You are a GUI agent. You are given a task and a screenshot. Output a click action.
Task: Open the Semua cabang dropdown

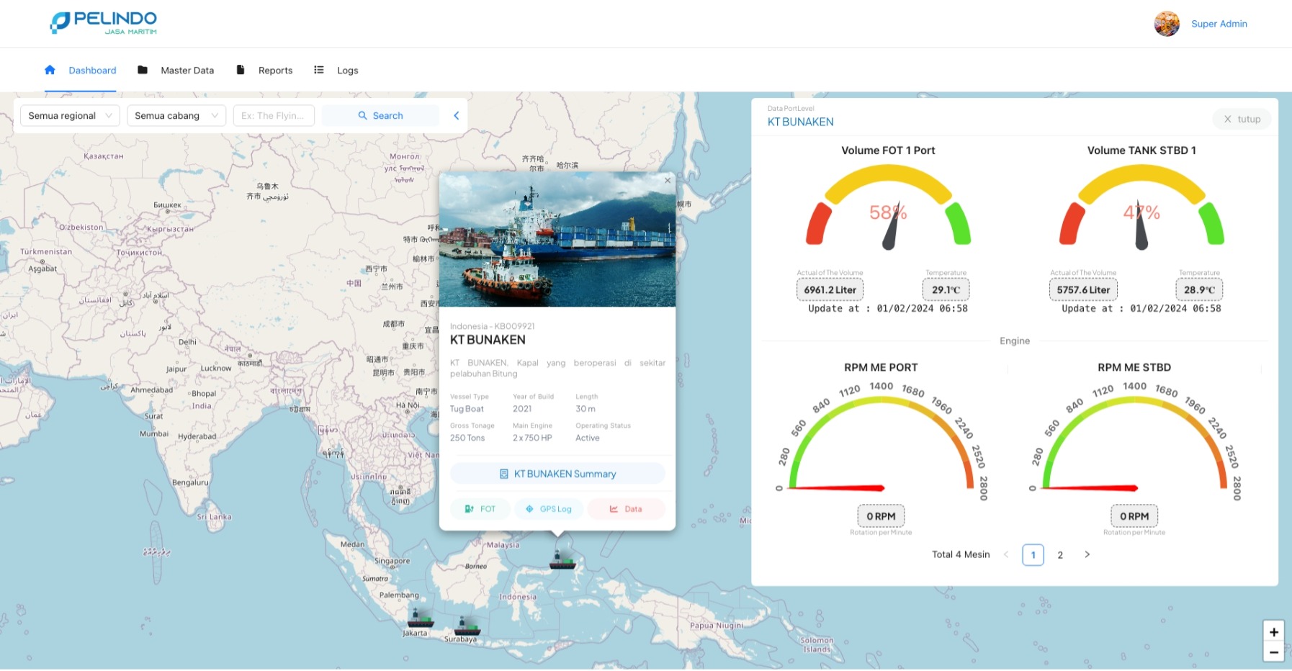[176, 115]
